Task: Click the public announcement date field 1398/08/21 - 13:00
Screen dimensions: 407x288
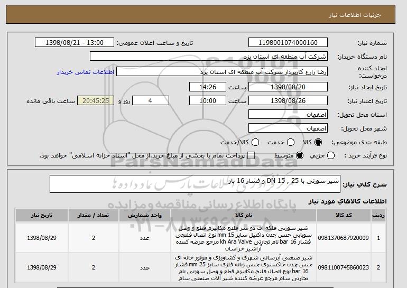Action: 75,43
